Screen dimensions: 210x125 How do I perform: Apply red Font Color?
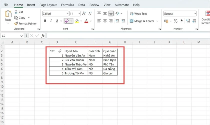click(86, 21)
